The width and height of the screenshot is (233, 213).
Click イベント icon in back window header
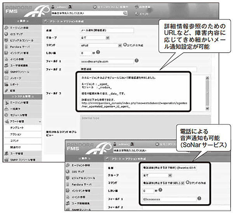click(x=137, y=14)
